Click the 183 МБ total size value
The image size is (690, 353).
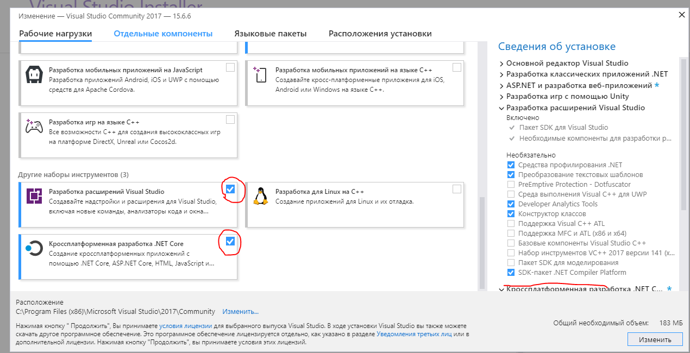point(670,323)
